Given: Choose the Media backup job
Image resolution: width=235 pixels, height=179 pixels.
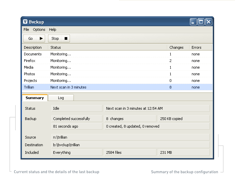Looking at the screenshot, I should point(29,67).
